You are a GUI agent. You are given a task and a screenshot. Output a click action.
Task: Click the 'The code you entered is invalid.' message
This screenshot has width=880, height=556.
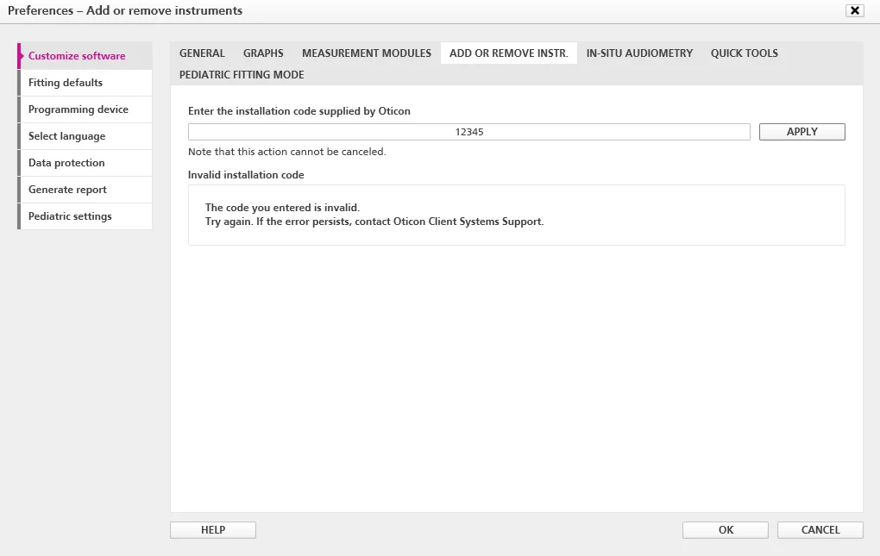[x=282, y=208]
